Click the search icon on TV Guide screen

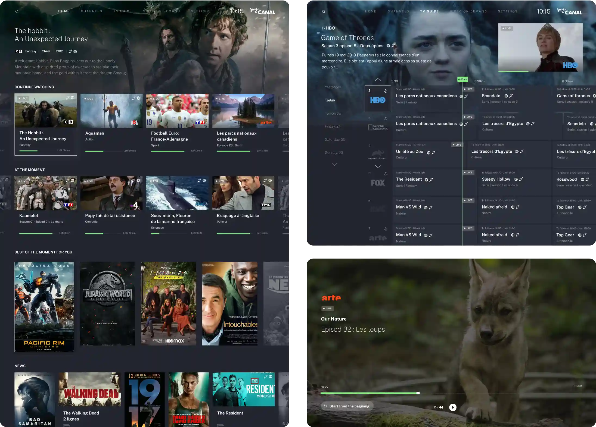[x=324, y=12]
